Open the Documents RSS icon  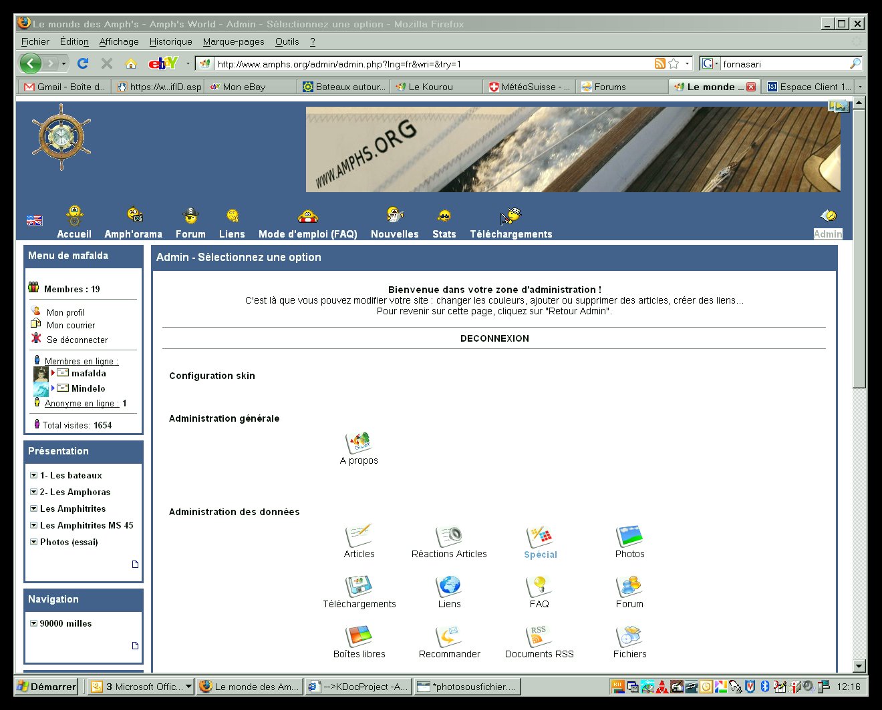coord(539,637)
